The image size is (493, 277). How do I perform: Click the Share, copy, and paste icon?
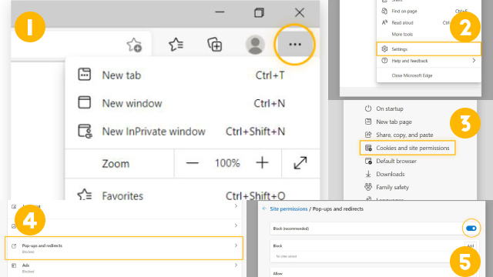click(x=368, y=135)
